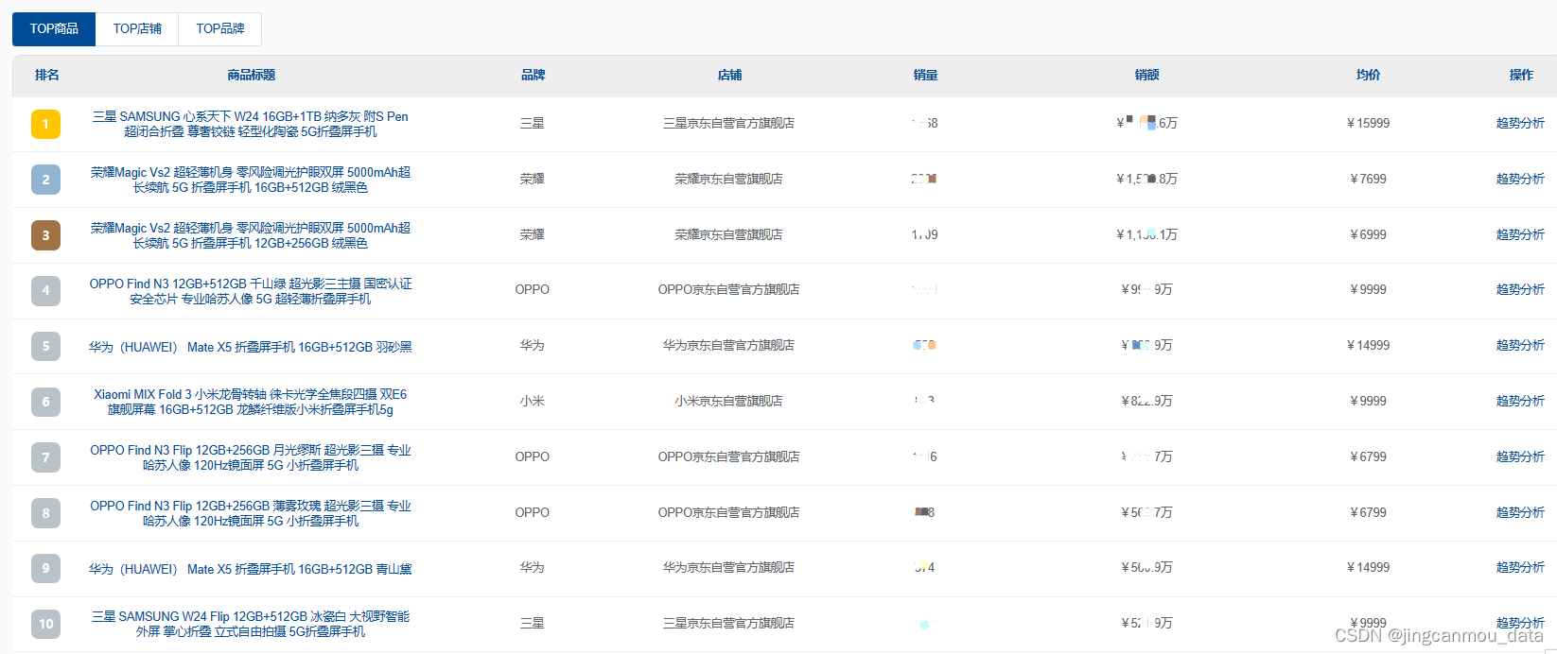Click the rank 4 badge

coord(45,290)
